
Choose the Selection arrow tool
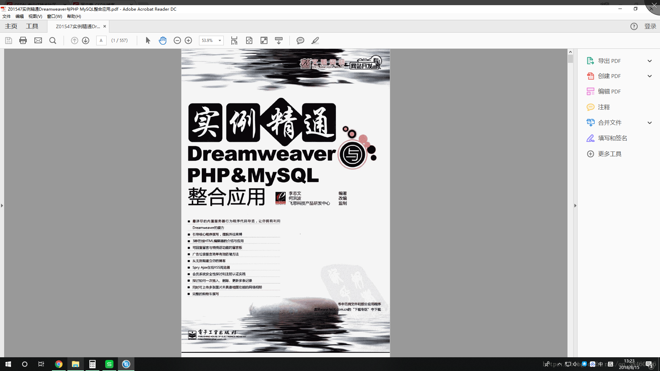148,41
